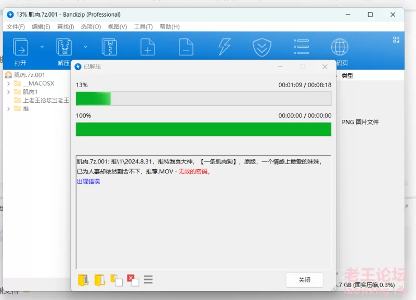Screen dimensions: 416x300
Task: Click the 类型 column header
Action: tap(347, 76)
